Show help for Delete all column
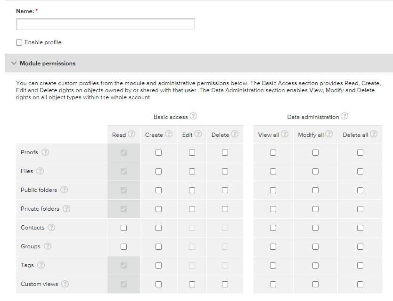The height and width of the screenshot is (301, 393). [374, 134]
